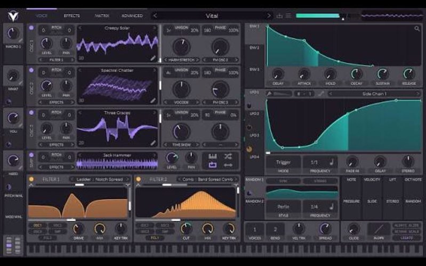Image resolution: width=426 pixels, height=266 pixels.
Task: Toggle the SMP sampler power button
Action: click(x=31, y=155)
